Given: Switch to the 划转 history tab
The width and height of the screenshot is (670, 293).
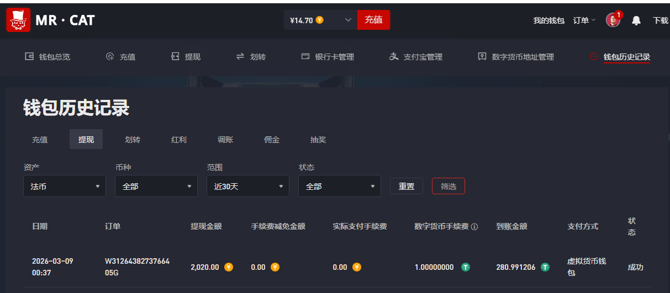Looking at the screenshot, I should coord(133,140).
